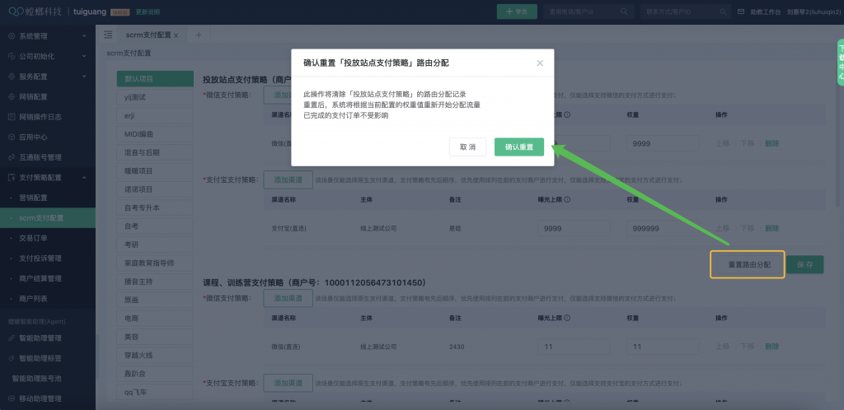
Task: Open the 下载中心 side tab
Action: (841, 62)
